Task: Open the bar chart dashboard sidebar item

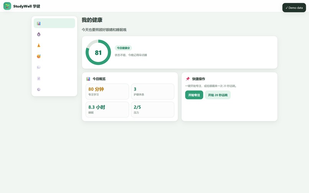Action: tap(54, 23)
